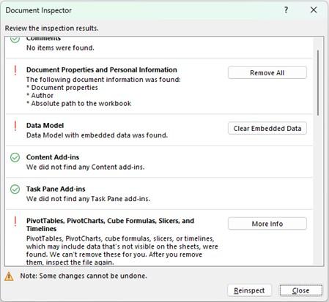Image resolution: width=329 pixels, height=302 pixels.
Task: Click the green checkmark icon beside Task Pane Add-ins
Action: coord(15,189)
